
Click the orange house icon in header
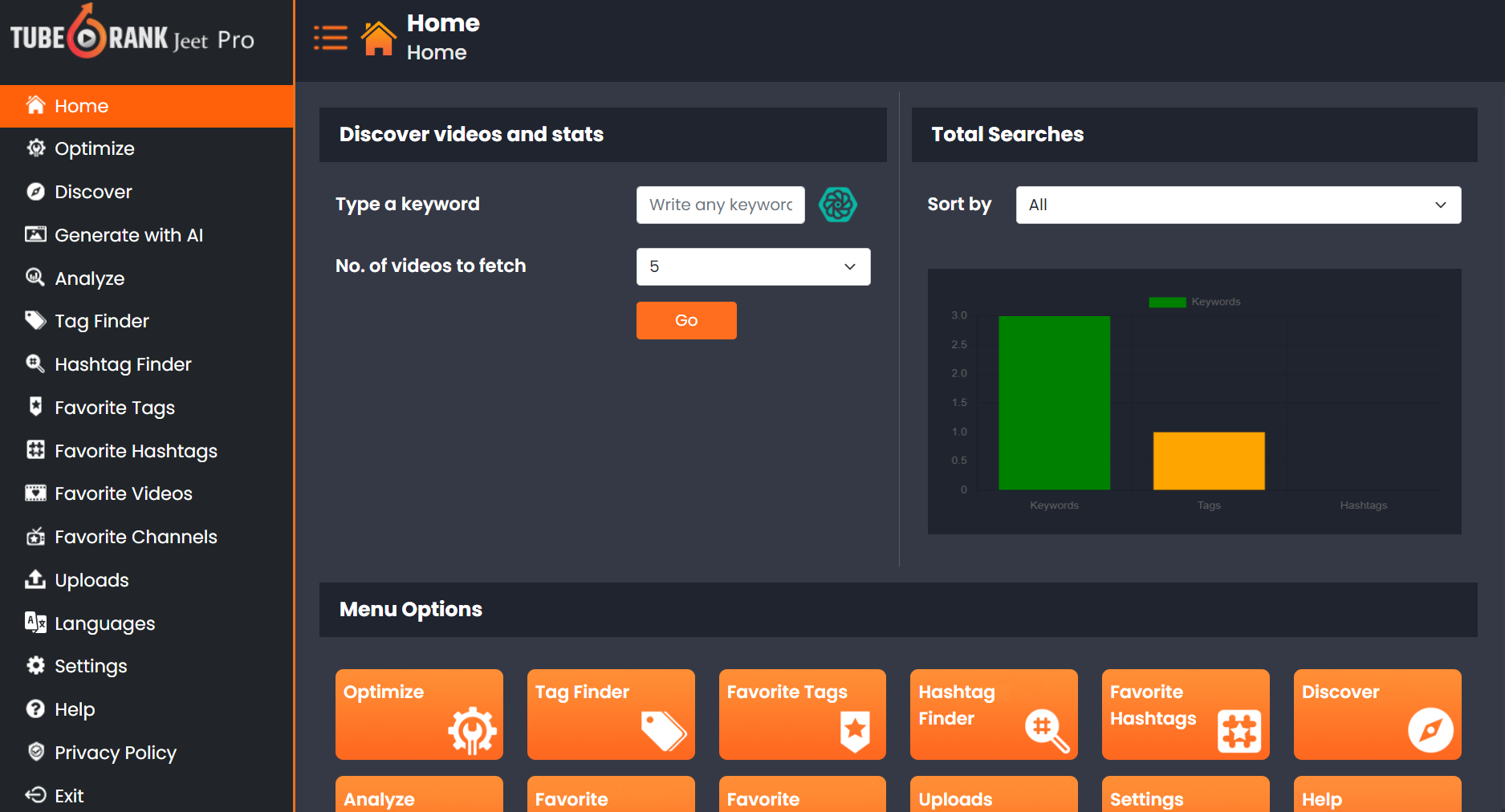click(378, 39)
